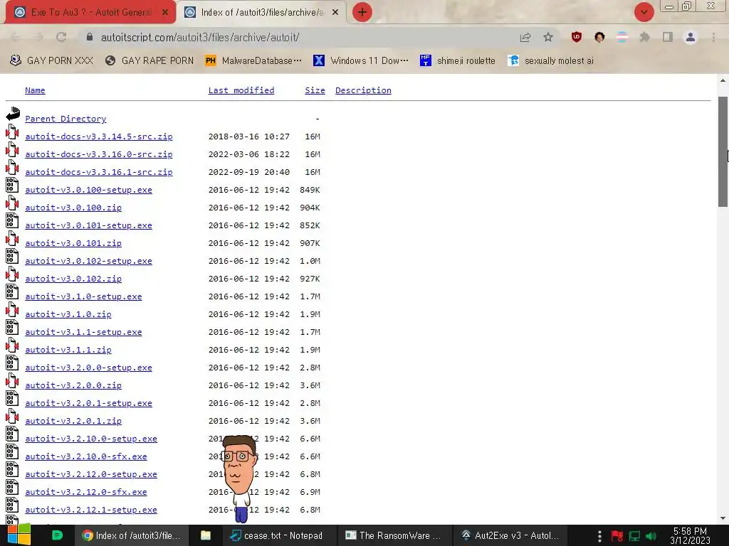Download autoit-v3.0.100-setup.exe
Viewport: 729px width, 546px height.
coord(88,190)
